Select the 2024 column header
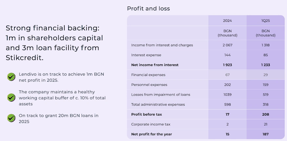The height and width of the screenshot is (141, 287). [x=227, y=21]
